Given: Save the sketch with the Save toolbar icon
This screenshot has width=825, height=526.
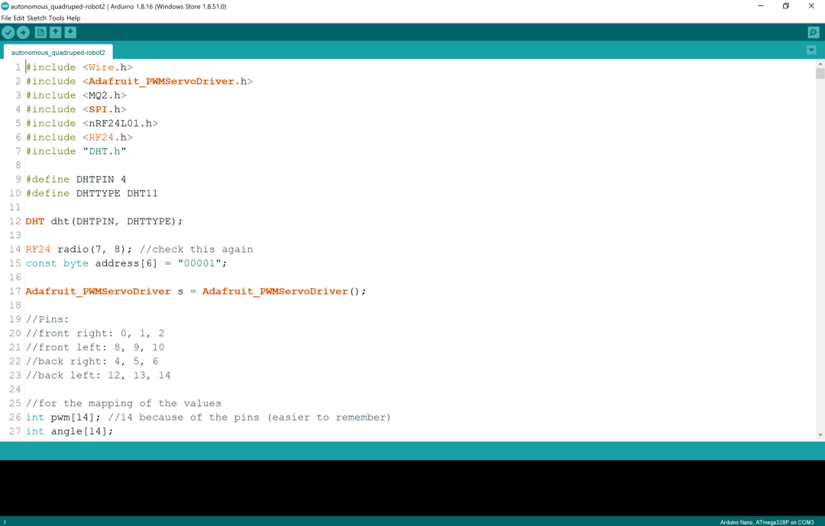Looking at the screenshot, I should click(x=70, y=32).
